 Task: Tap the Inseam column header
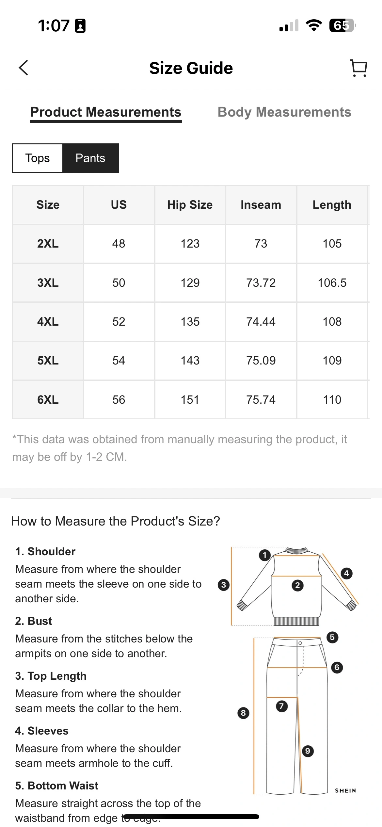(x=261, y=205)
